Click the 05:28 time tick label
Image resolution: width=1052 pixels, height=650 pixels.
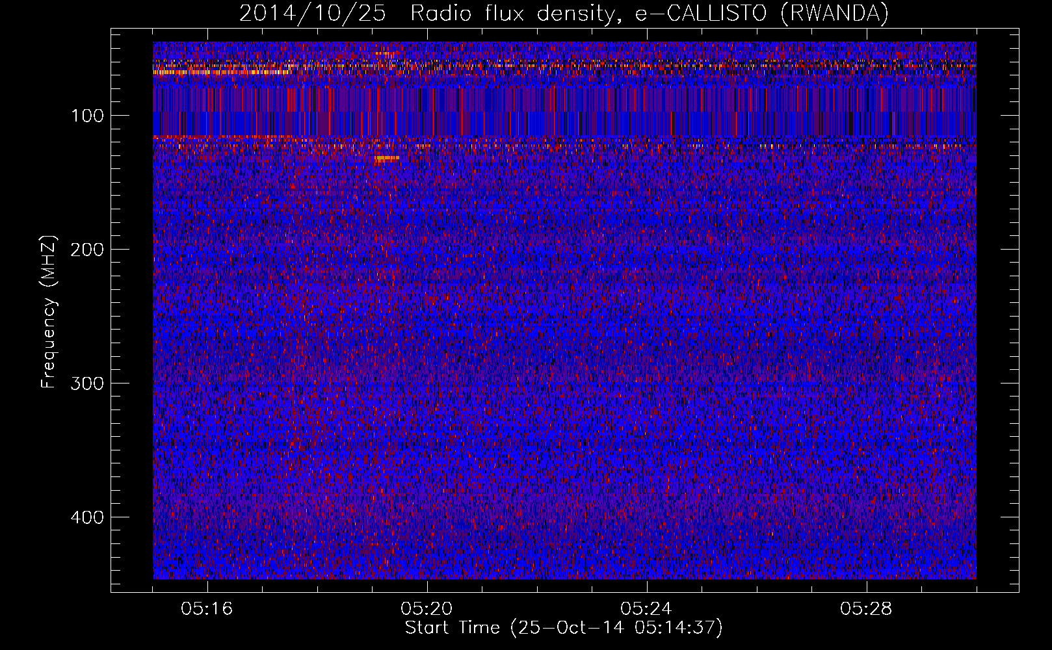pyautogui.click(x=867, y=609)
